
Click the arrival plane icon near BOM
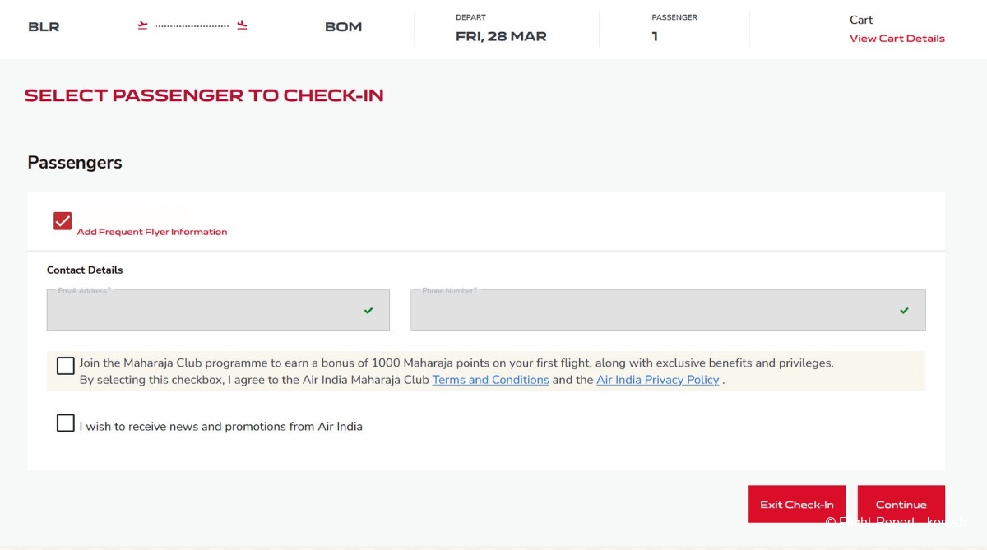click(242, 25)
